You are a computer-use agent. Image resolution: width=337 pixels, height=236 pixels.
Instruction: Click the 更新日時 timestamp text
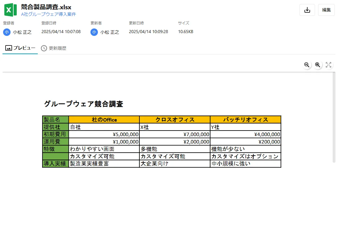coord(148,32)
